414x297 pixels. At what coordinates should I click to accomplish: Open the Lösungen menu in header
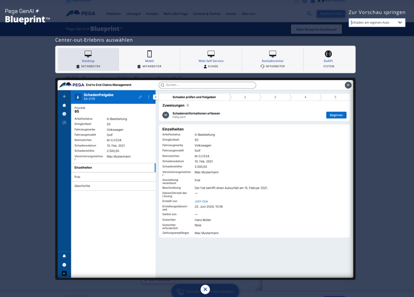coord(134,14)
